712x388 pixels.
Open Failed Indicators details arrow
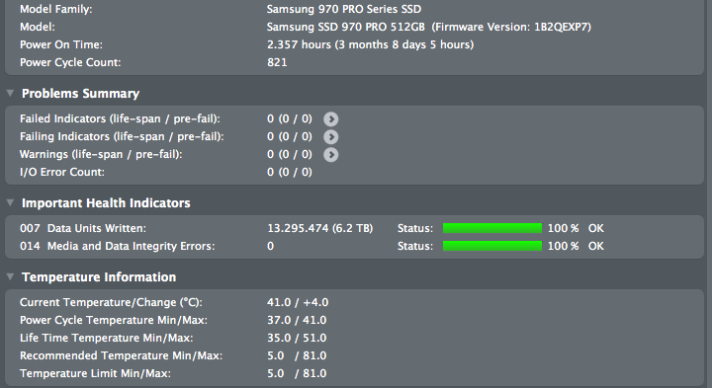[x=330, y=118]
